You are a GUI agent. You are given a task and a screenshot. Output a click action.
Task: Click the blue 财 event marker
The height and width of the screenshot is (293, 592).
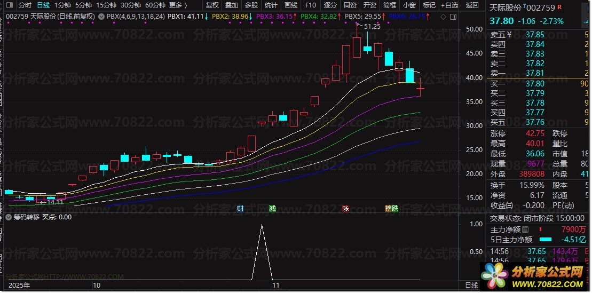point(240,209)
